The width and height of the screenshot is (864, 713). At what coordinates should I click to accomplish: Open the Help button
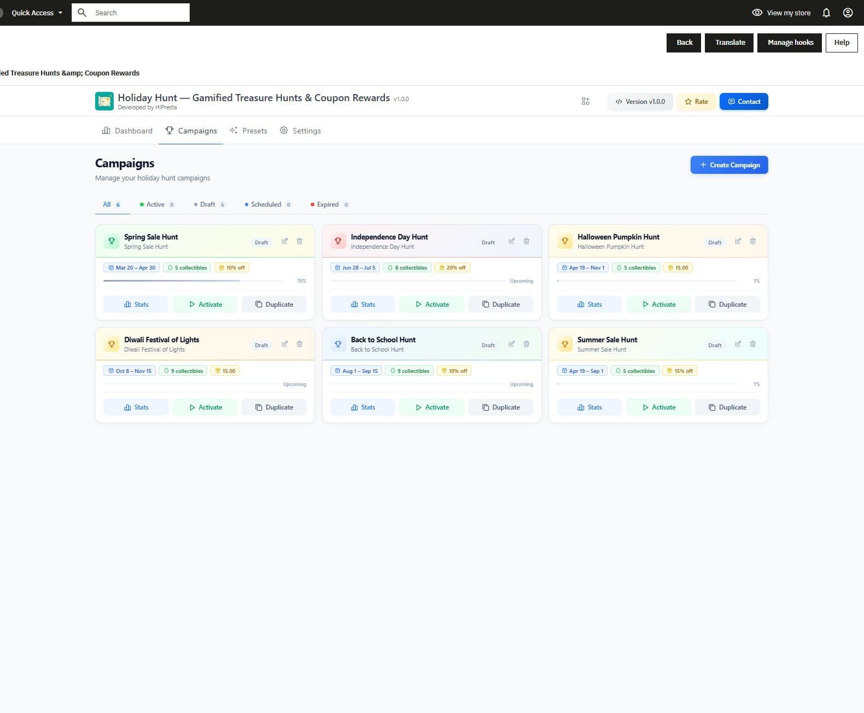[x=842, y=43]
